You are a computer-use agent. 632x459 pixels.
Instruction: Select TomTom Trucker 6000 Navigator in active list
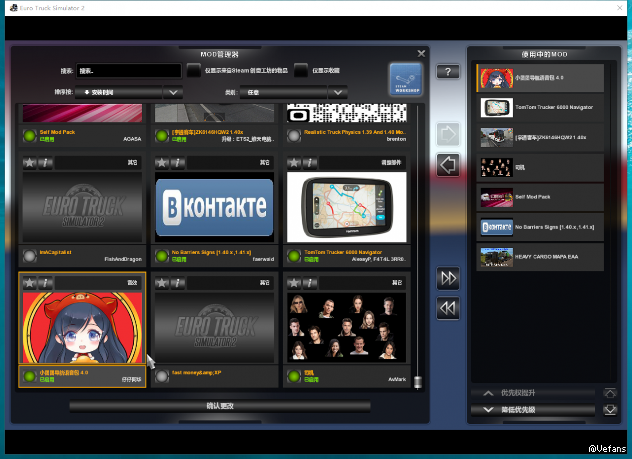coord(540,108)
